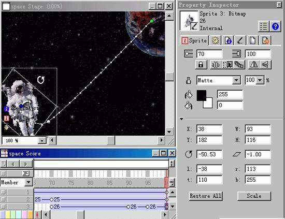Click the red sprite icon on overlay
This screenshot has height=219, width=285.
point(6,119)
